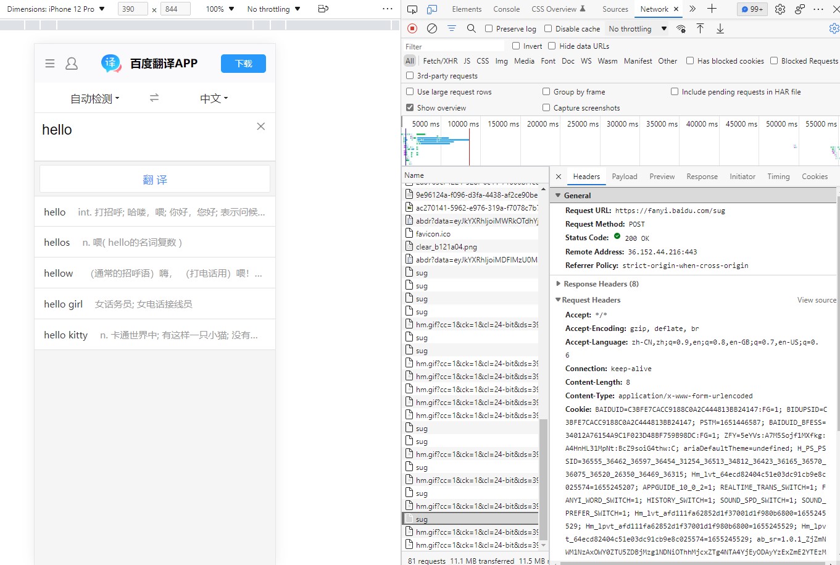Collapse Request Headers section
The image size is (840, 565).
pyautogui.click(x=558, y=300)
